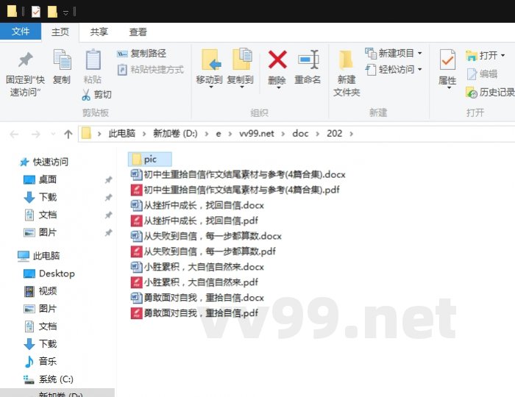Click the Back navigation arrow
Image resolution: width=515 pixels, height=397 pixels.
pos(14,135)
